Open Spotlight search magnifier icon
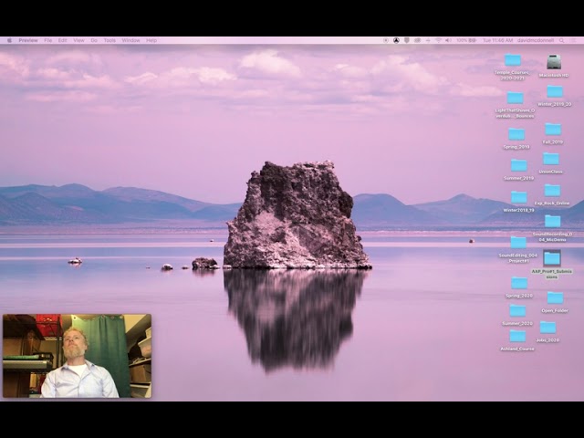Viewport: 584px width, 438px height. [562, 40]
